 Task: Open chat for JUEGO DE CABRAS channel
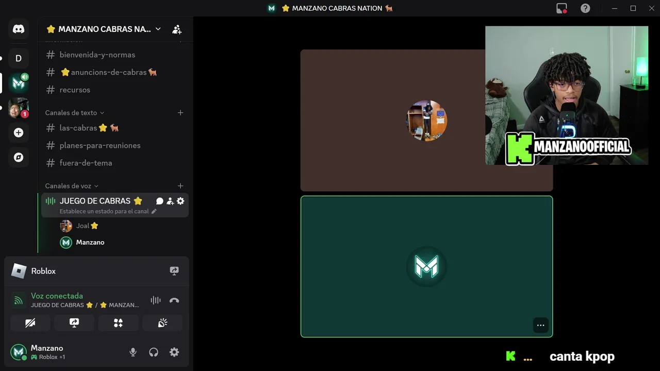pos(160,201)
